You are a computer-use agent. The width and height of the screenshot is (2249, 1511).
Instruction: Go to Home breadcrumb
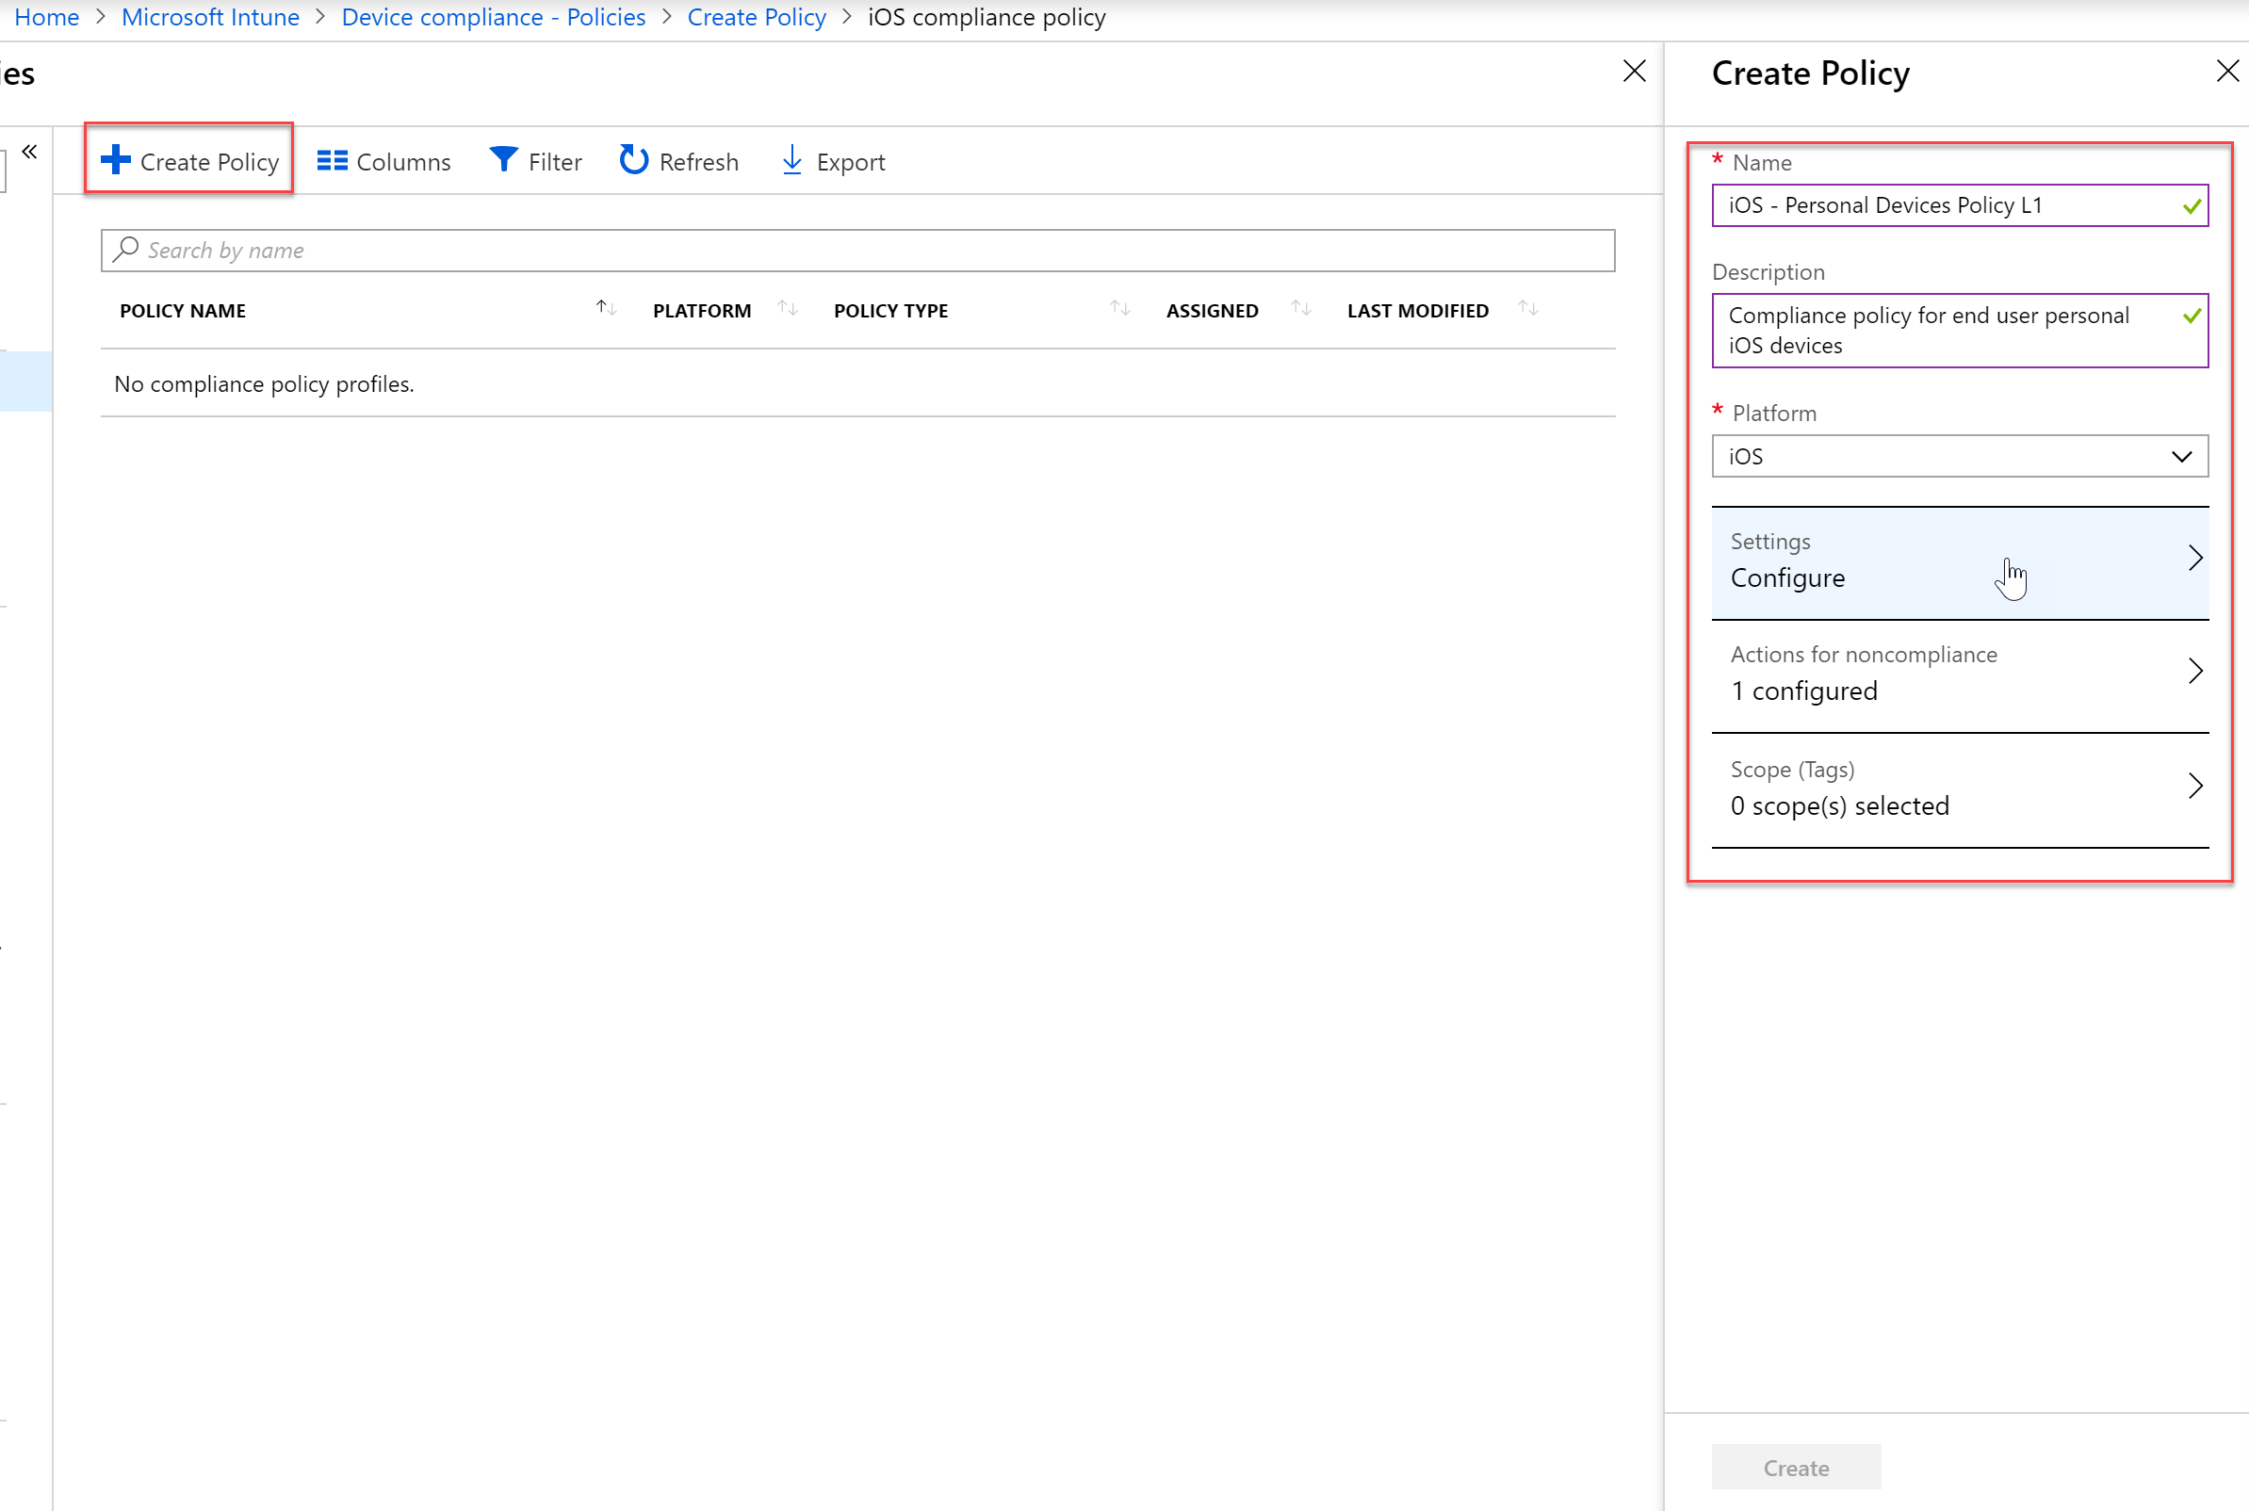point(47,17)
